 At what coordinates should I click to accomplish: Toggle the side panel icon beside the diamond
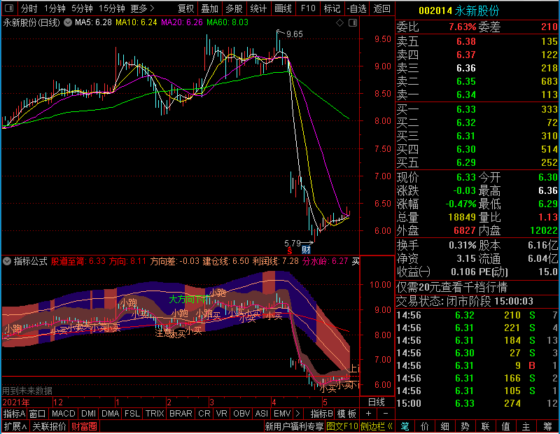click(353, 23)
